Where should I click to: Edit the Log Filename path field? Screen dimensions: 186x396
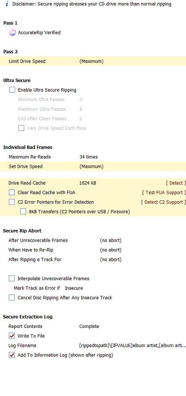tap(132, 345)
